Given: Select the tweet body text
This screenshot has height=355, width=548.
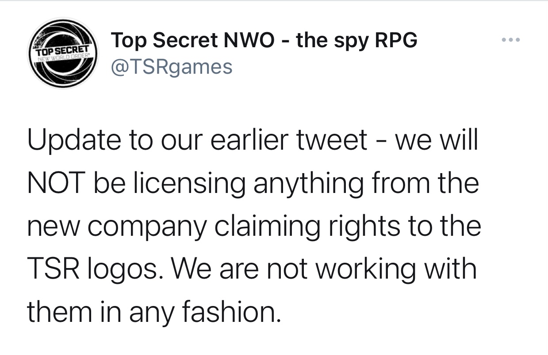Looking at the screenshot, I should point(254,226).
